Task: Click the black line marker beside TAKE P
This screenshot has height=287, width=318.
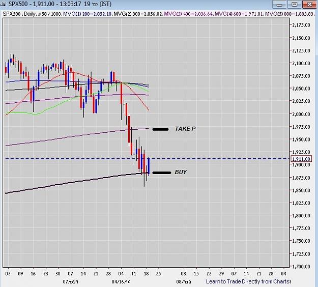Action: 160,129
